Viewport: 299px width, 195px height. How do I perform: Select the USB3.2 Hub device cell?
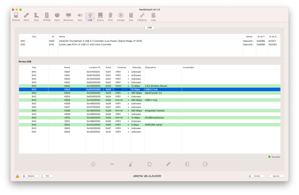(163, 89)
